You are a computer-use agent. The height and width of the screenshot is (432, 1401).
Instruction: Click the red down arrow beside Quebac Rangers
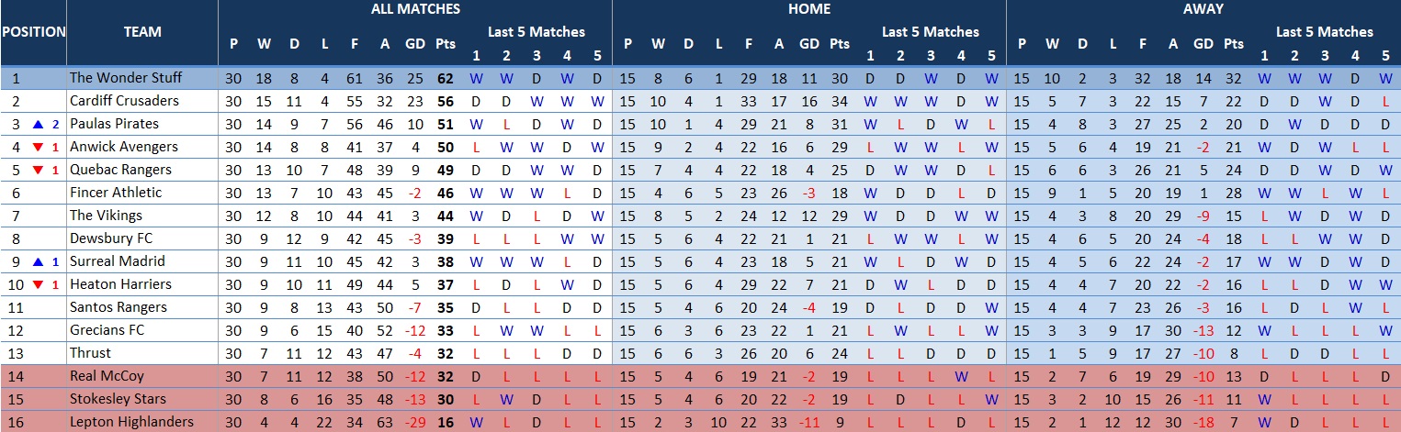coord(38,170)
